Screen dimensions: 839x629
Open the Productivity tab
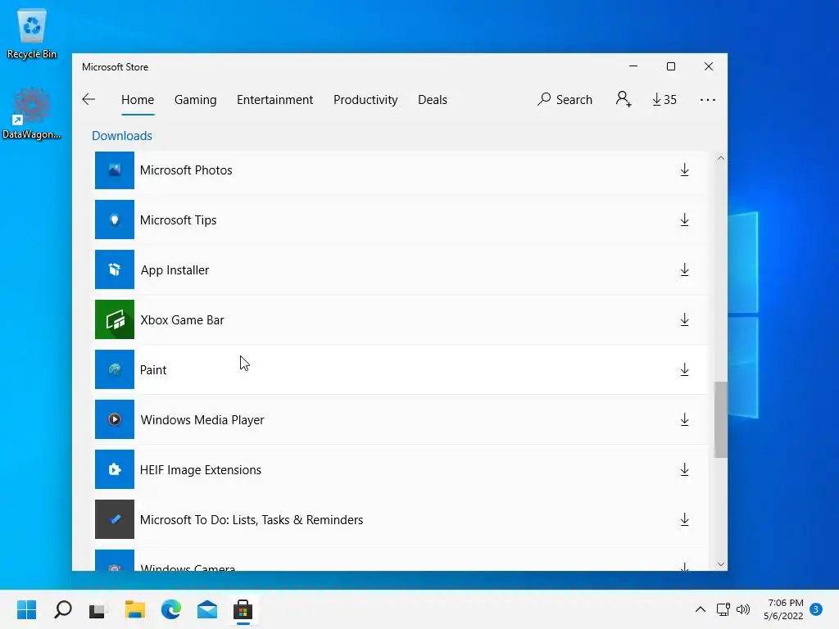[x=365, y=99]
